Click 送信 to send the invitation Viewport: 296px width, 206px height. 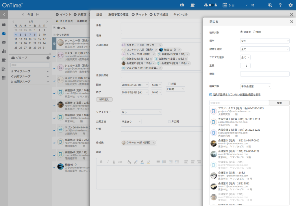tap(99, 14)
